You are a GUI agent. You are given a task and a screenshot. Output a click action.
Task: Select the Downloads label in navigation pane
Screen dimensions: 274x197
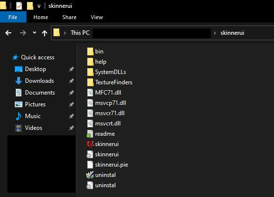(x=40, y=81)
